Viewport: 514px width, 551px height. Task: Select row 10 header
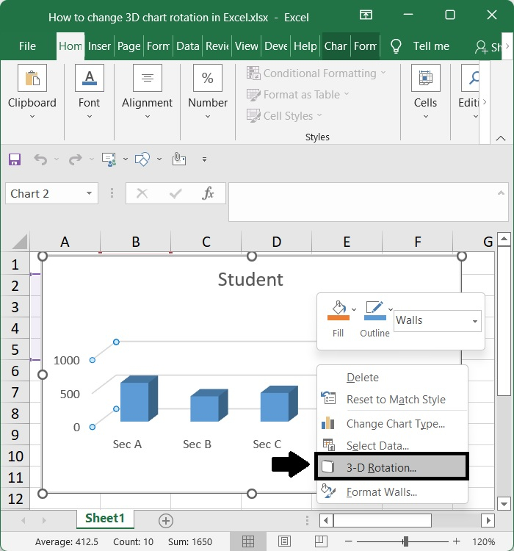coord(15,456)
